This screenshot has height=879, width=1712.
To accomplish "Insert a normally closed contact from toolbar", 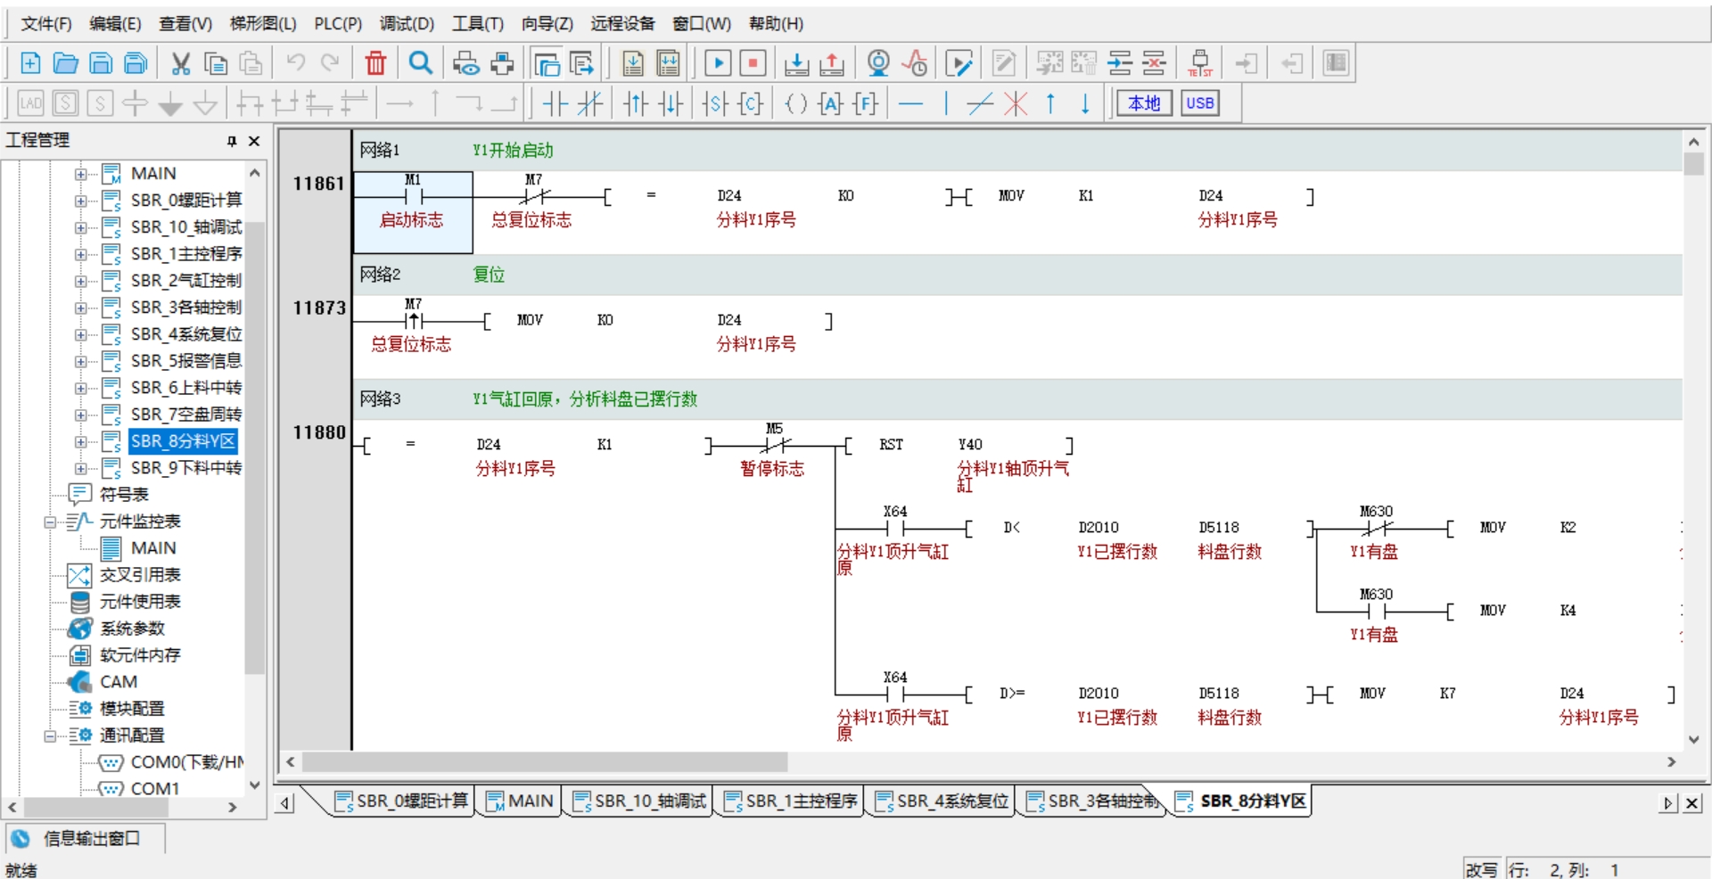I will point(589,103).
